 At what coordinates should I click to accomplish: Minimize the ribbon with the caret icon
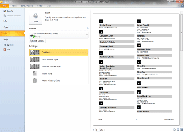point(179,6)
